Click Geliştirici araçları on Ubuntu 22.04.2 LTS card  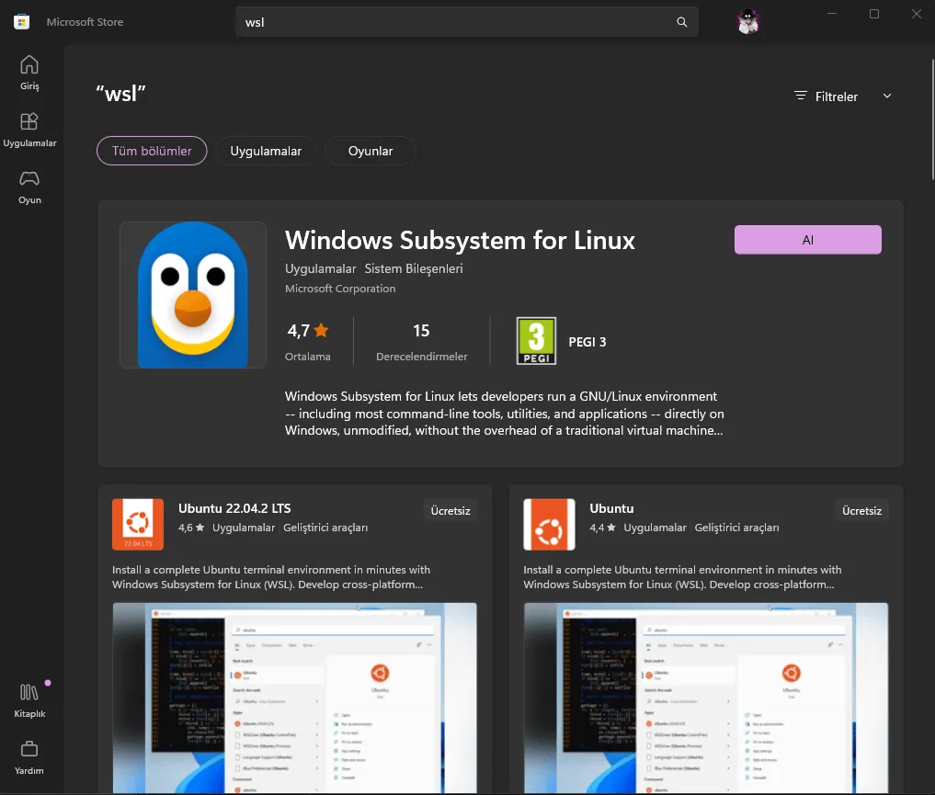click(x=325, y=528)
